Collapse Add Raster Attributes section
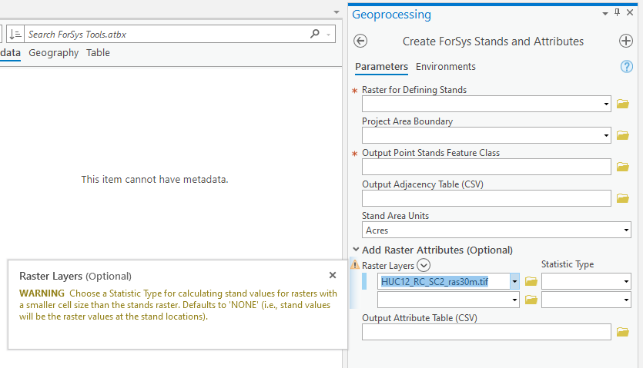Image resolution: width=643 pixels, height=368 pixels. point(355,250)
